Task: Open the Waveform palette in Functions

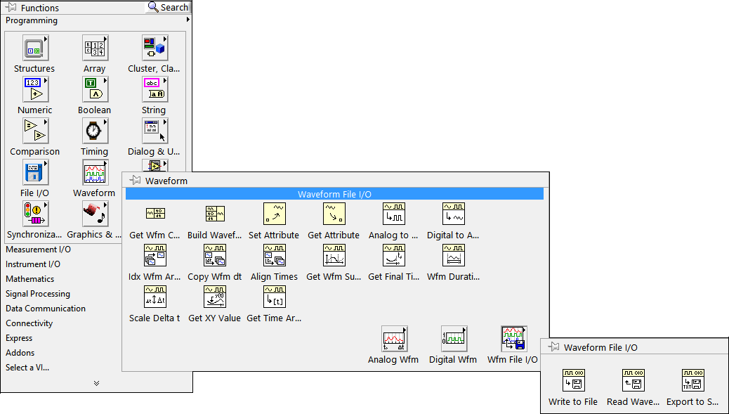Action: tap(96, 173)
